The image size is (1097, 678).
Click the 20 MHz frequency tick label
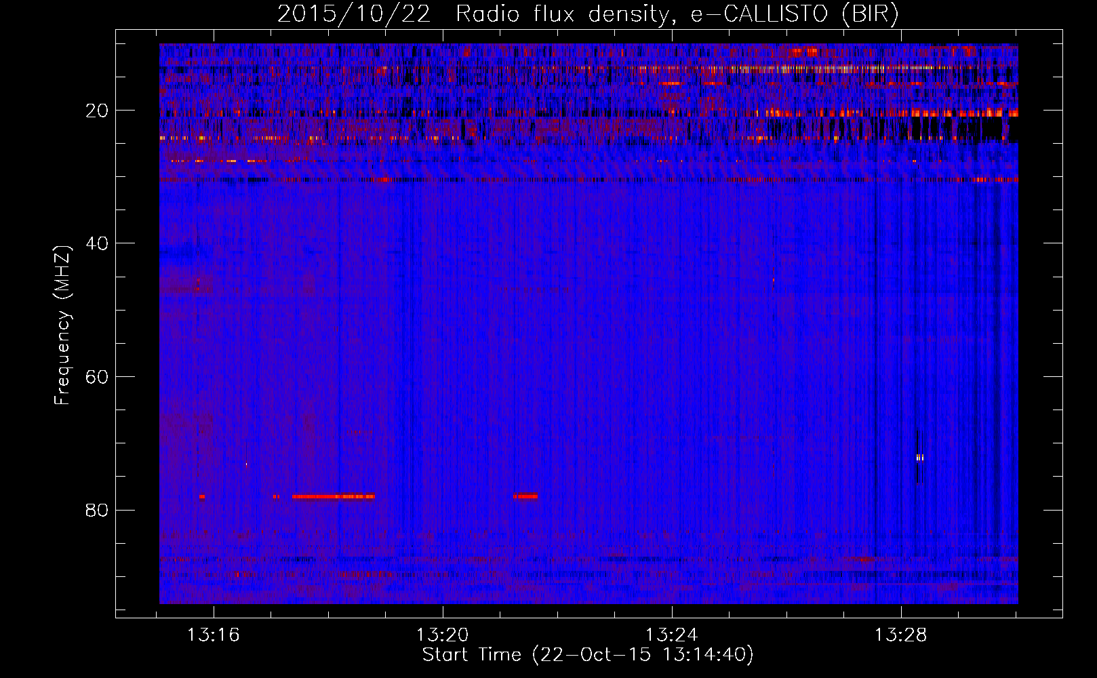click(x=98, y=111)
